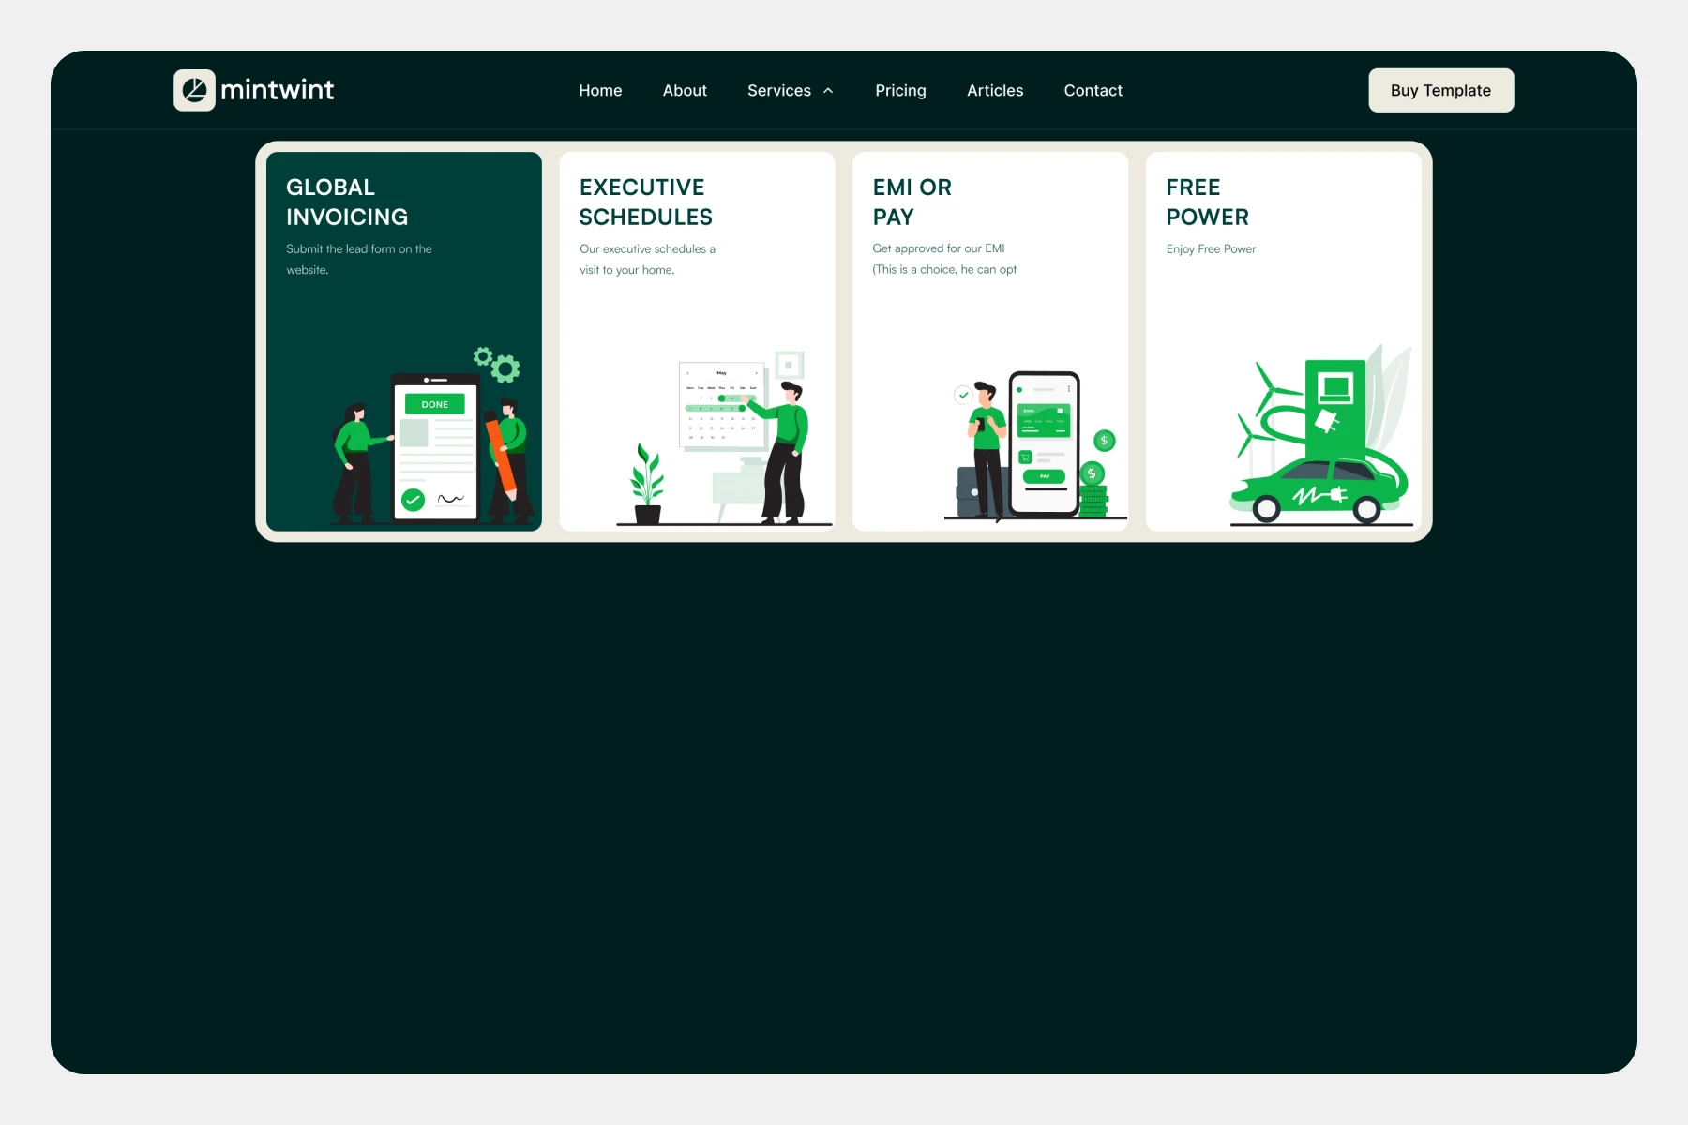Go to the Contact page
Image resolution: width=1688 pixels, height=1125 pixels.
[x=1093, y=91]
